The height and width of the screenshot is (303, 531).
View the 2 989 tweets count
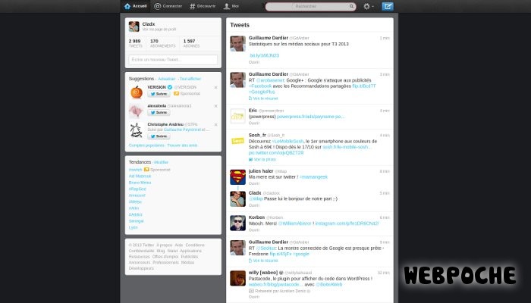(135, 43)
